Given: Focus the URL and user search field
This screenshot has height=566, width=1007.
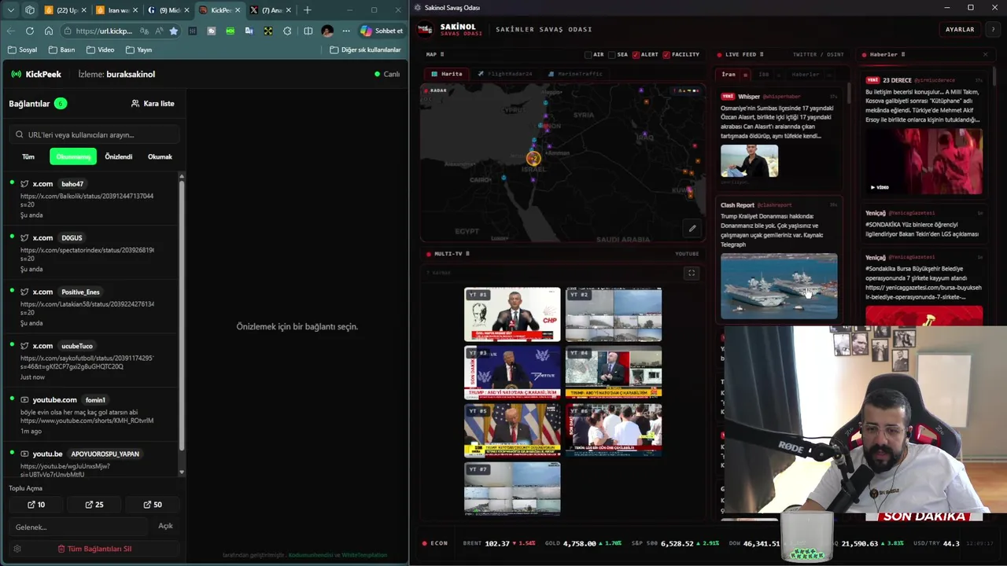Looking at the screenshot, I should click(x=94, y=134).
